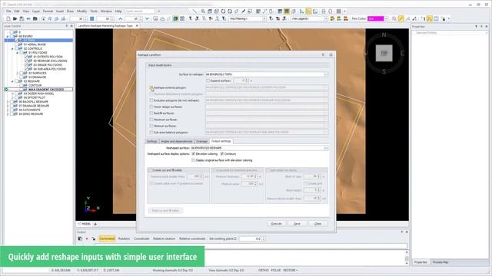Open the Layer menu
Screen dimensions: 492x276
point(36,11)
